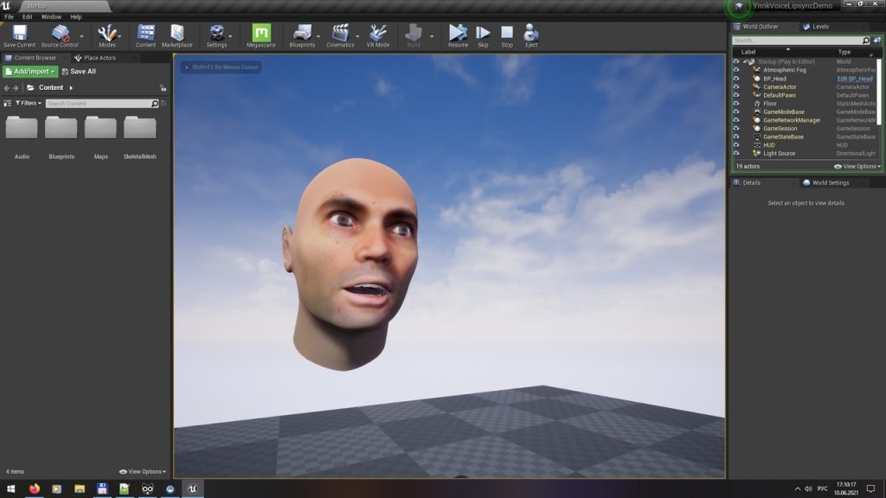Viewport: 886px width, 498px height.
Task: Open the Window menu
Action: (51, 16)
